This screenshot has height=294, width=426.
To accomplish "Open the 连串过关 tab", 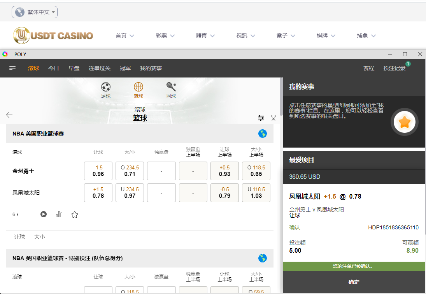I will click(x=100, y=68).
